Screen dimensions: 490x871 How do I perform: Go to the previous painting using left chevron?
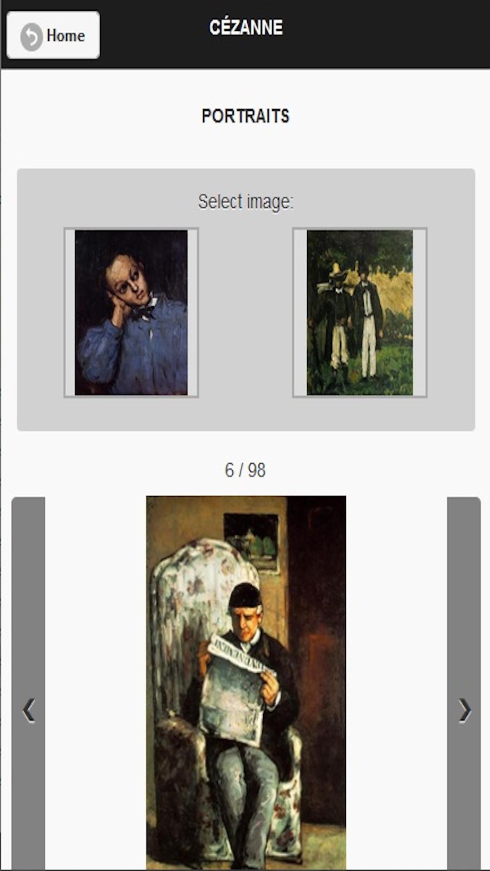pyautogui.click(x=29, y=710)
